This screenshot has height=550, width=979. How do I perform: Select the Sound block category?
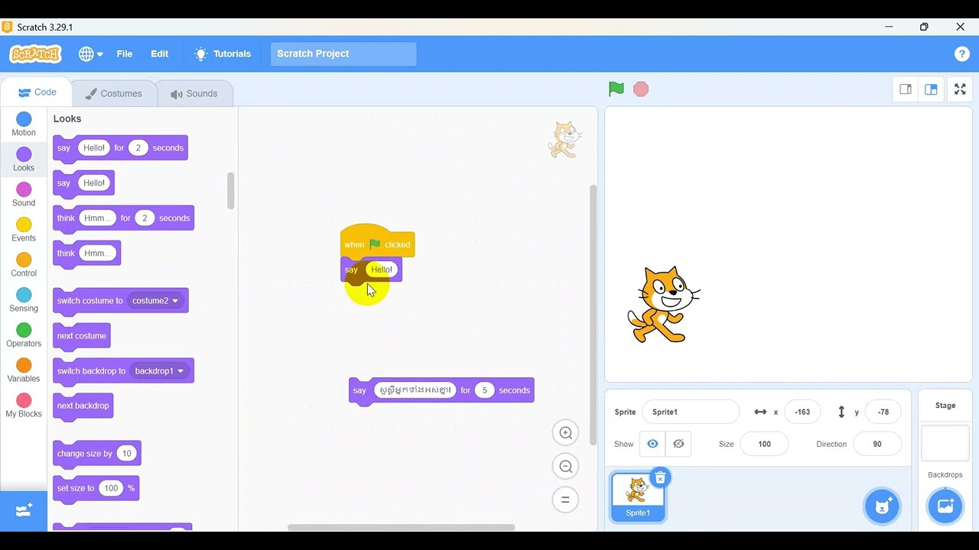(x=24, y=195)
